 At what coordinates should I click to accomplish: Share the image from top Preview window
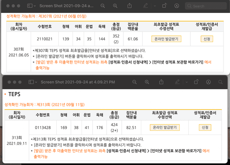(x=129, y=6)
